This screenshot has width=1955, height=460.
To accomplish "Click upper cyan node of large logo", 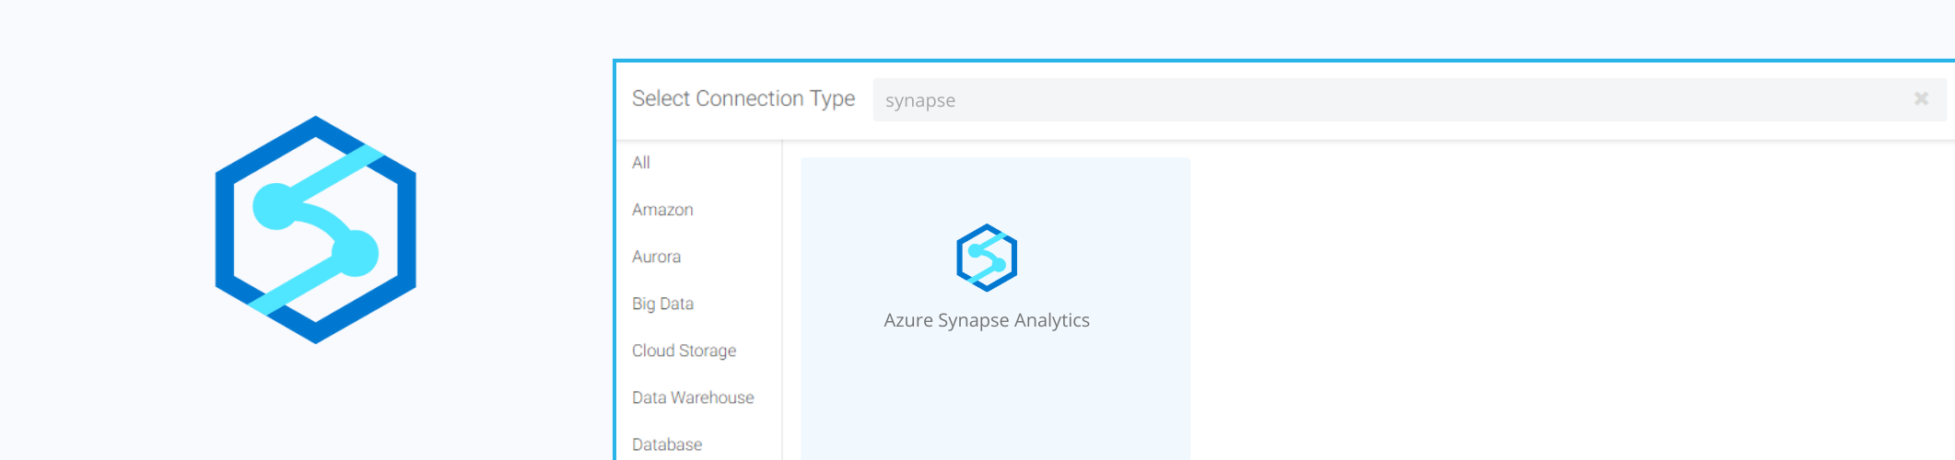I will [x=275, y=206].
